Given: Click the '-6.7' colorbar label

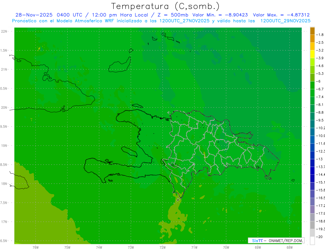Looking at the screenshot, I should 320,89.
